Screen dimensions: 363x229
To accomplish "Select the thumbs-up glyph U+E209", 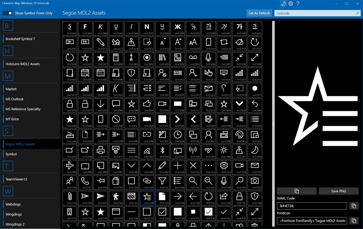I will [147, 106].
